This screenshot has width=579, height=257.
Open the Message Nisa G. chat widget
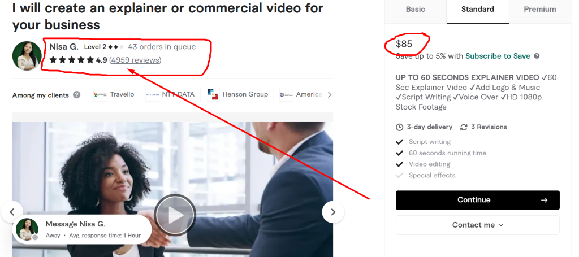pos(82,229)
